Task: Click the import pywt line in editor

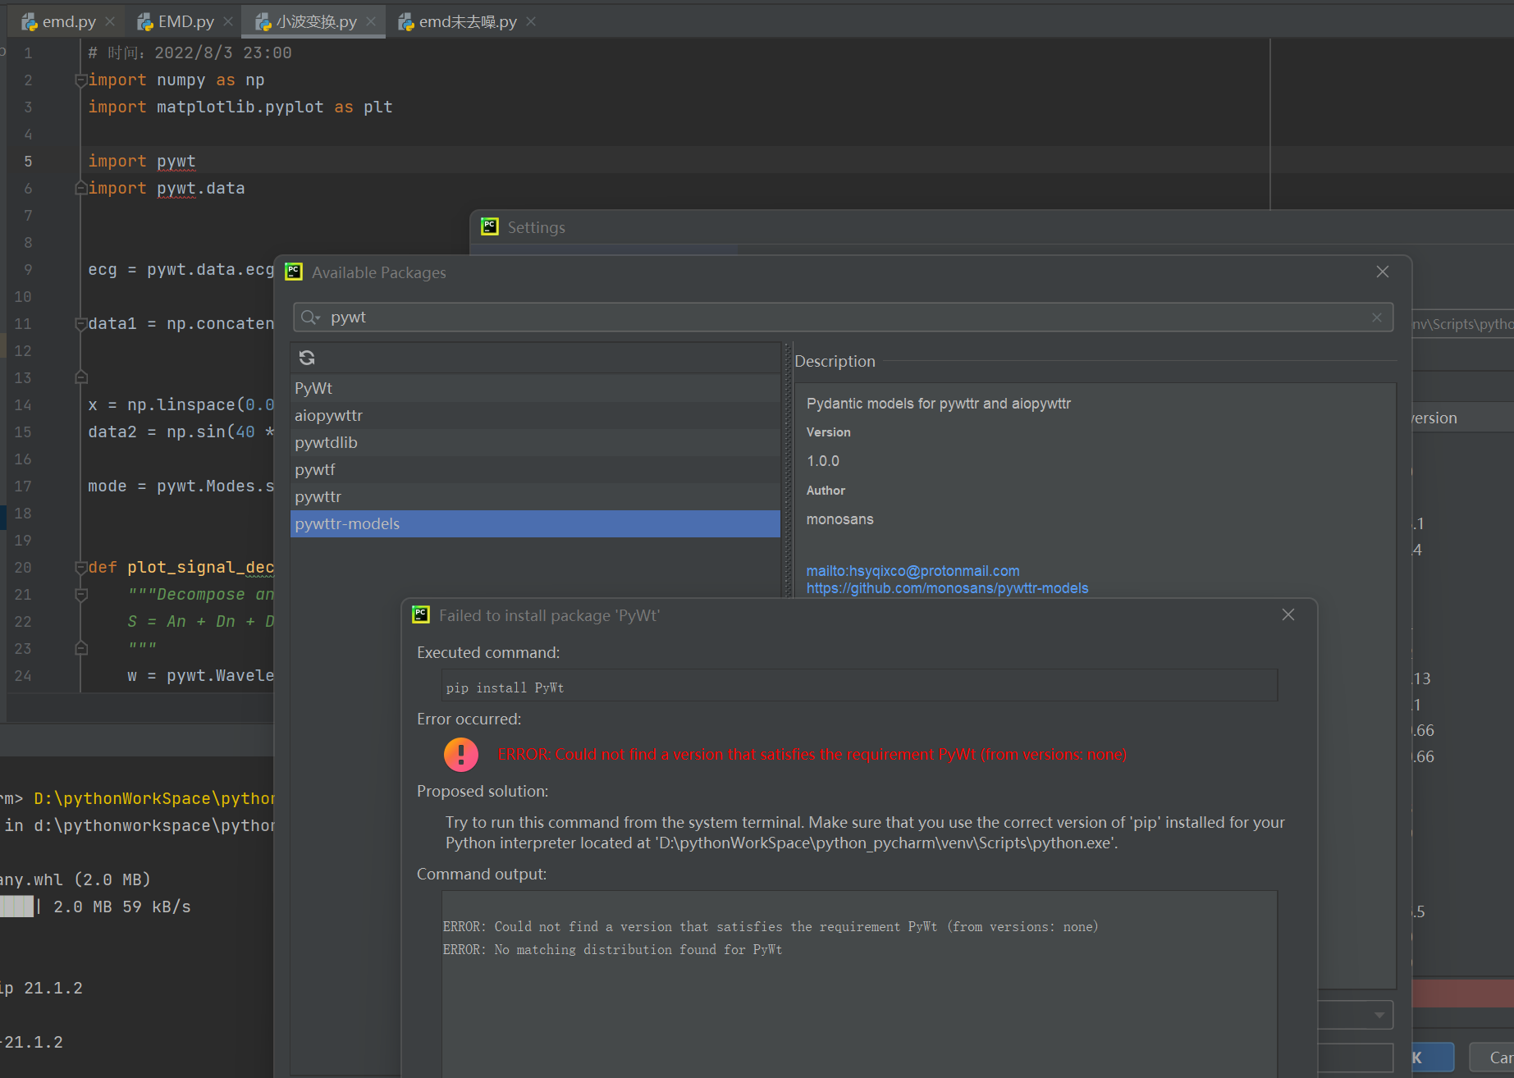Action: [142, 161]
